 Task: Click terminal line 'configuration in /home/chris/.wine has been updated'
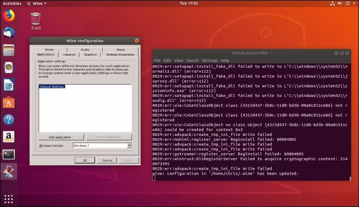coord(225,173)
